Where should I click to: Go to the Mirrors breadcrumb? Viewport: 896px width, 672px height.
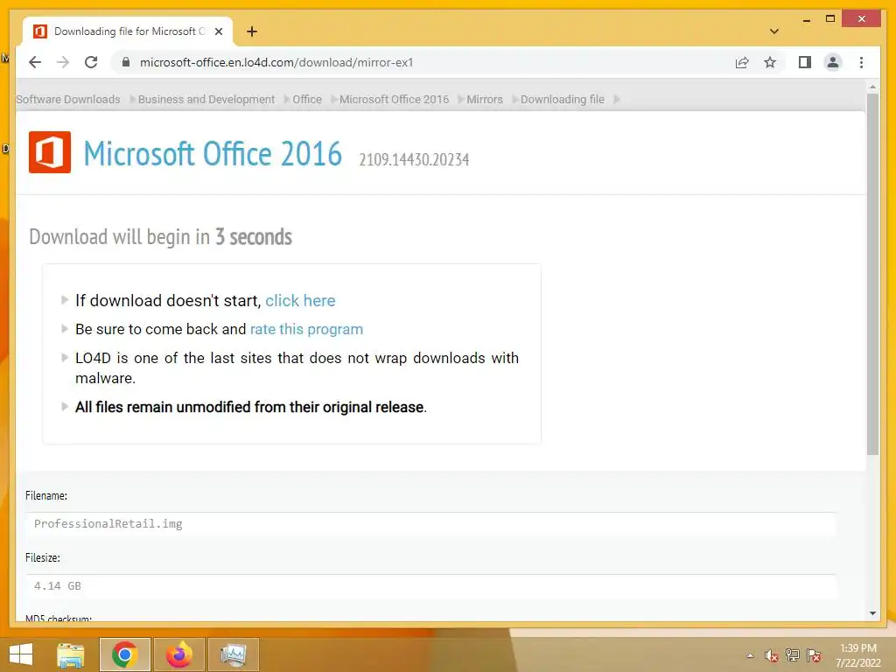tap(485, 100)
